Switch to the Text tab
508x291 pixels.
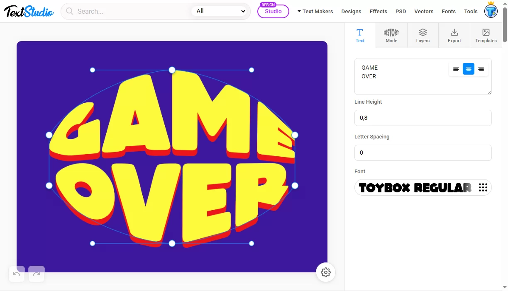point(360,36)
